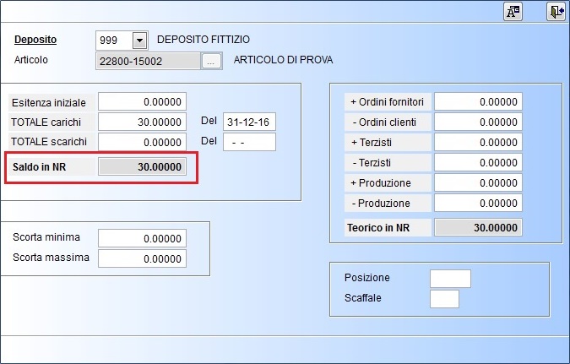The width and height of the screenshot is (570, 364).
Task: Click the Articolo lookup ellipsis button
Action: 211,61
